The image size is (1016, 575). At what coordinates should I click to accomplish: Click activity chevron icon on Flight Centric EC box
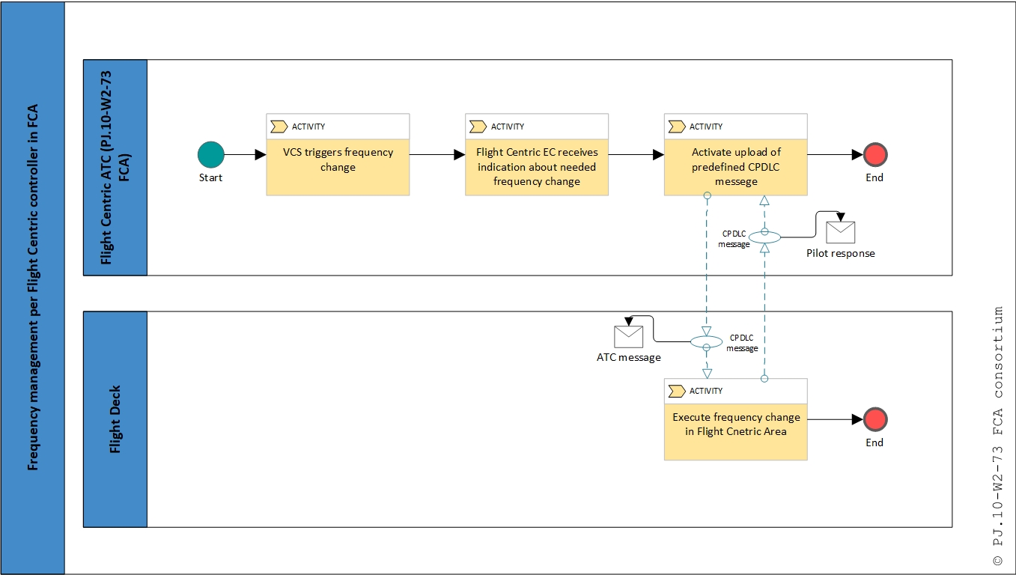point(478,127)
